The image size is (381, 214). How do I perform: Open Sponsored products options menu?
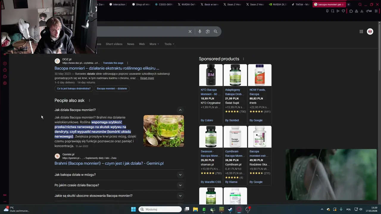pyautogui.click(x=243, y=59)
